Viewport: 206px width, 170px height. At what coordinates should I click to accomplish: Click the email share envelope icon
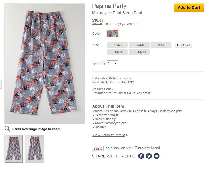[x=156, y=156]
